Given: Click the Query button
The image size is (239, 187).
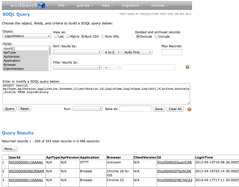Looking at the screenshot, I should pos(9,108).
